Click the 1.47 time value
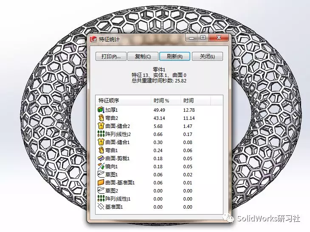Viewport: 310px width, 232px height. 188,126
